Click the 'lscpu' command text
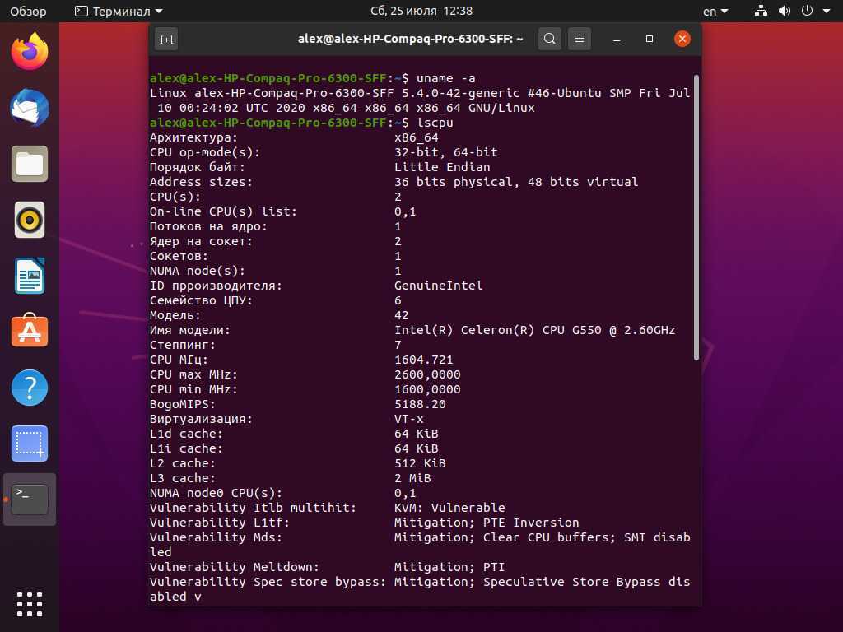The height and width of the screenshot is (632, 843). pos(435,123)
